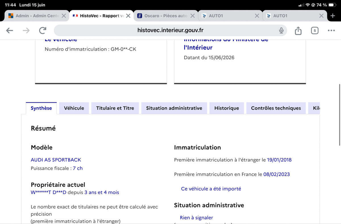Viewport: 341px width, 224px height.
Task: Close the Oscaro - Pièces auto tab
Action: pos(192,16)
